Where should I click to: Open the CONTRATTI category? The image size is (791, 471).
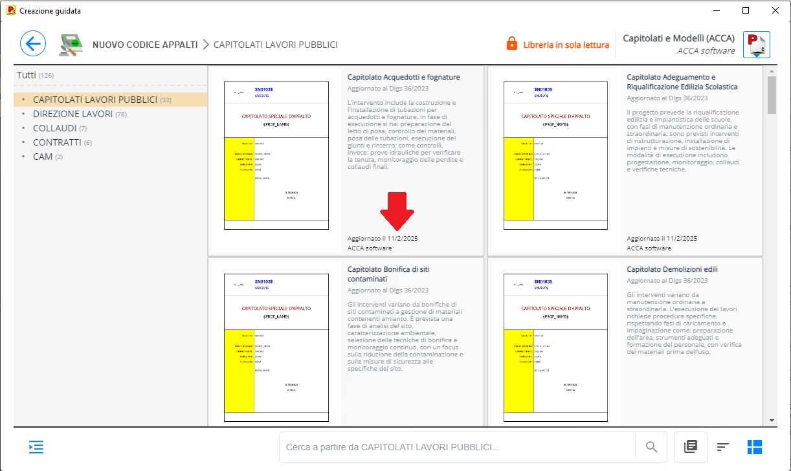point(57,142)
